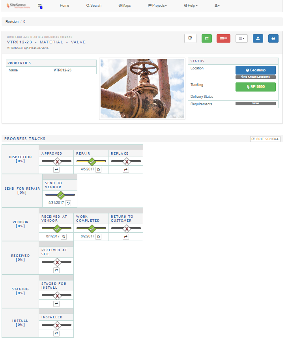
Task: Click the Install track header
Action: (20, 323)
